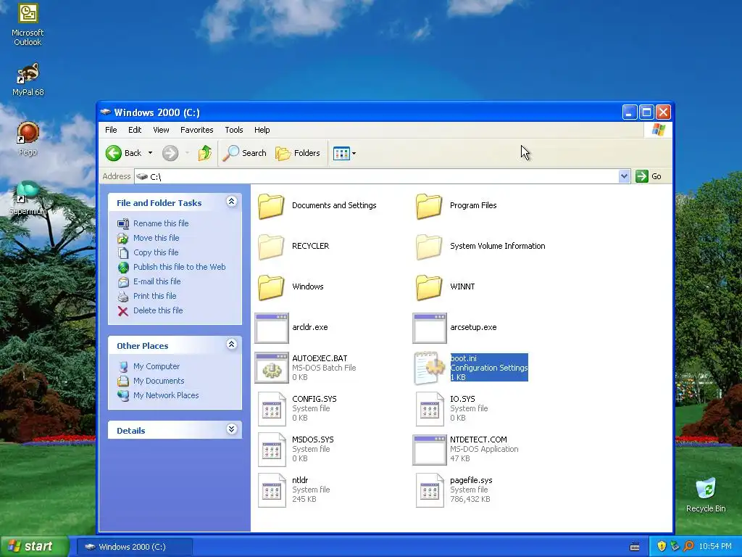
Task: Launch MyPal 68 desktop shortcut
Action: (28, 78)
